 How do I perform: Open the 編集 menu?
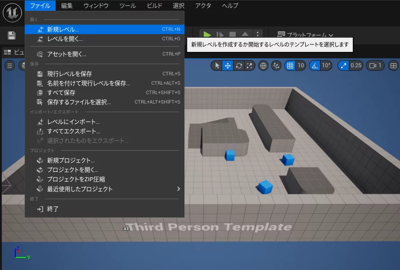pos(66,5)
